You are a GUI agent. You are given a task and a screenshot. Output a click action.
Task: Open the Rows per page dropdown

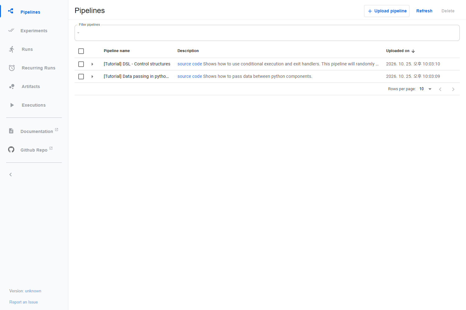pyautogui.click(x=426, y=89)
